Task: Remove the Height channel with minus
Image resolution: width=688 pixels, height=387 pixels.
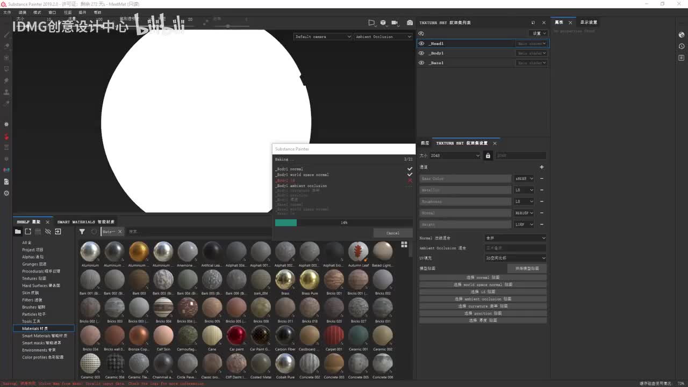Action: 542,224
